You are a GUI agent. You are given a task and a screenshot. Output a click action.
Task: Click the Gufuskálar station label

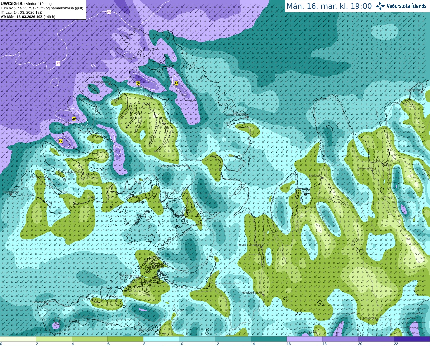39,302
